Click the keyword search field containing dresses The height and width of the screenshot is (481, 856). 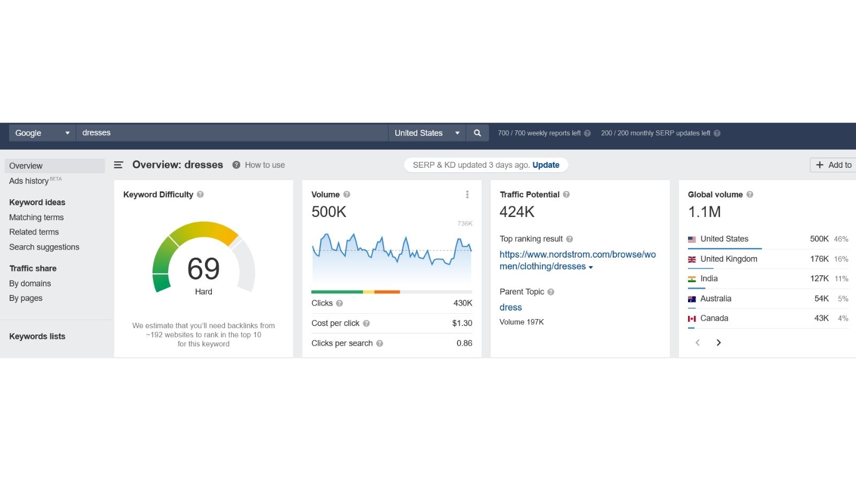tap(232, 133)
